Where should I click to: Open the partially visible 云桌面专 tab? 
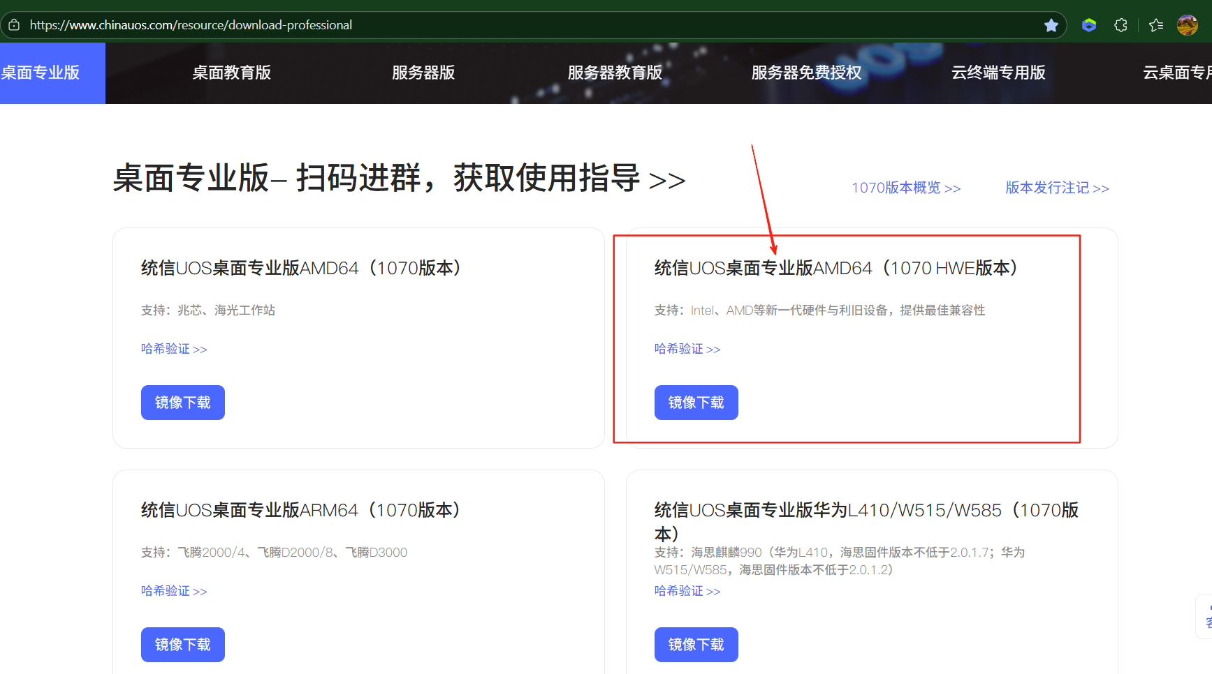tap(1176, 73)
